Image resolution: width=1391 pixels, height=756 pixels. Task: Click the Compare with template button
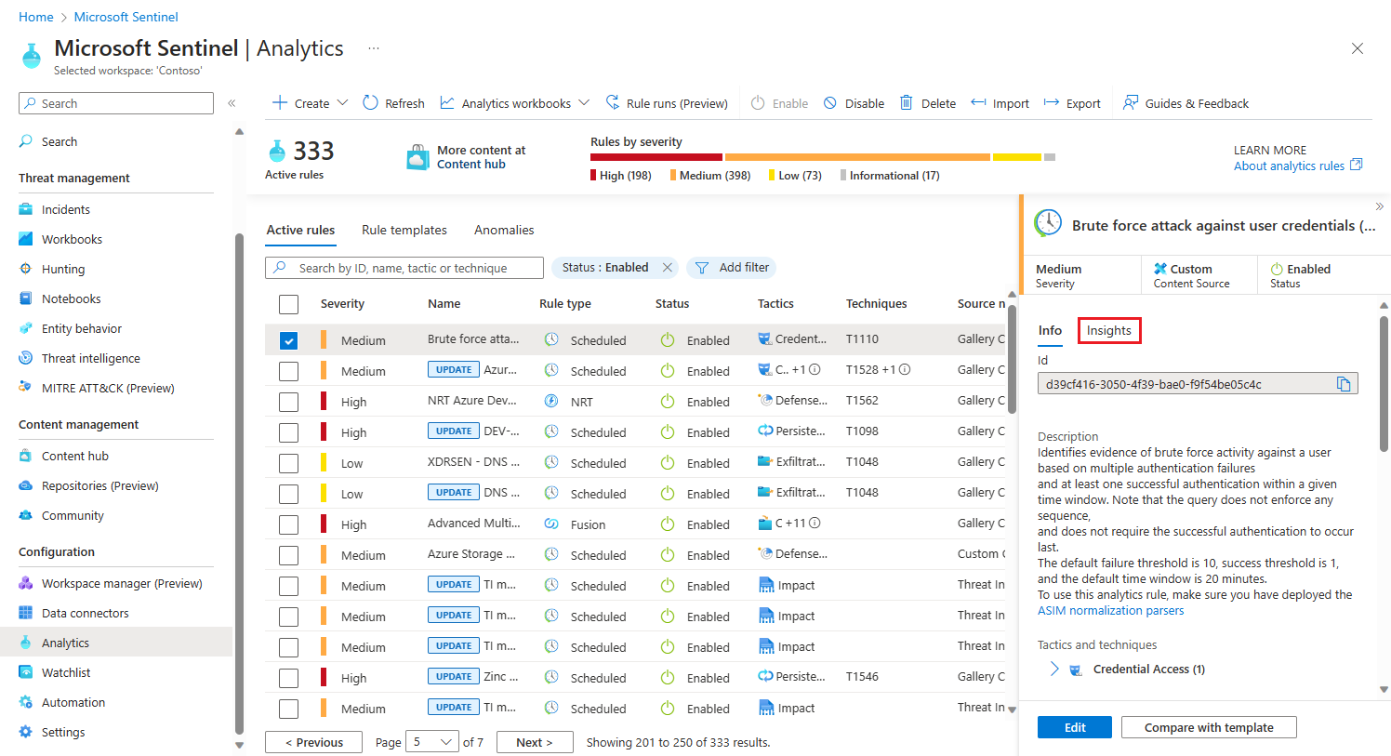tap(1208, 726)
